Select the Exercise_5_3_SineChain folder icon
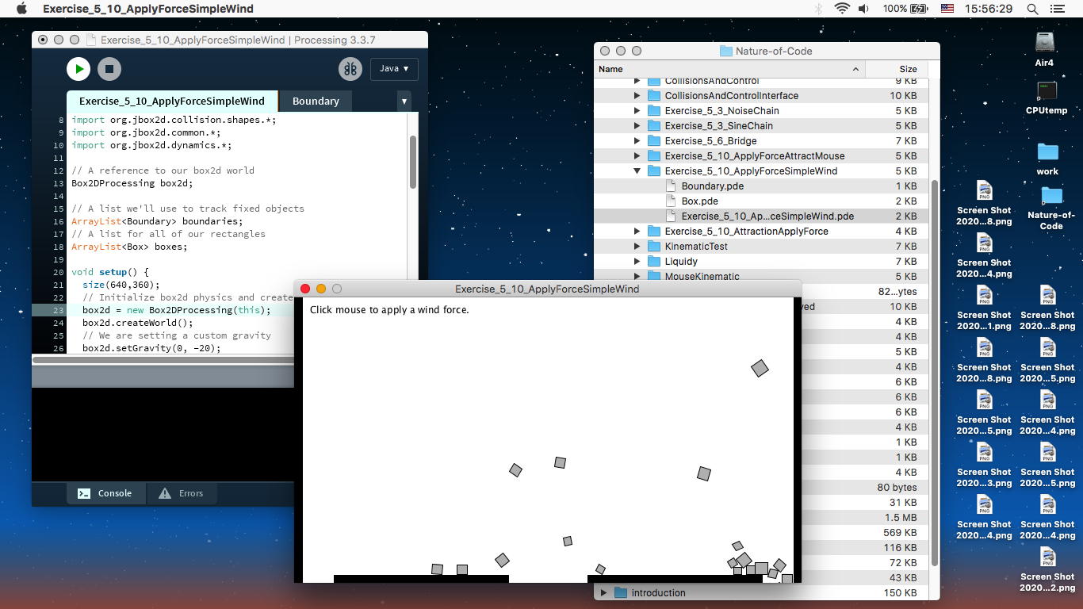The image size is (1083, 609). [x=654, y=126]
